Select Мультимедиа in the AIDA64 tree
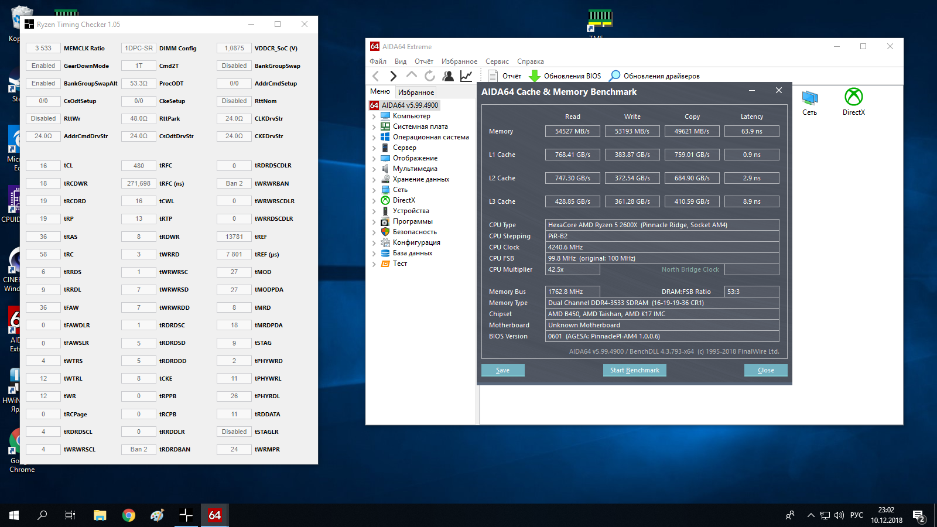The height and width of the screenshot is (527, 937). point(415,169)
